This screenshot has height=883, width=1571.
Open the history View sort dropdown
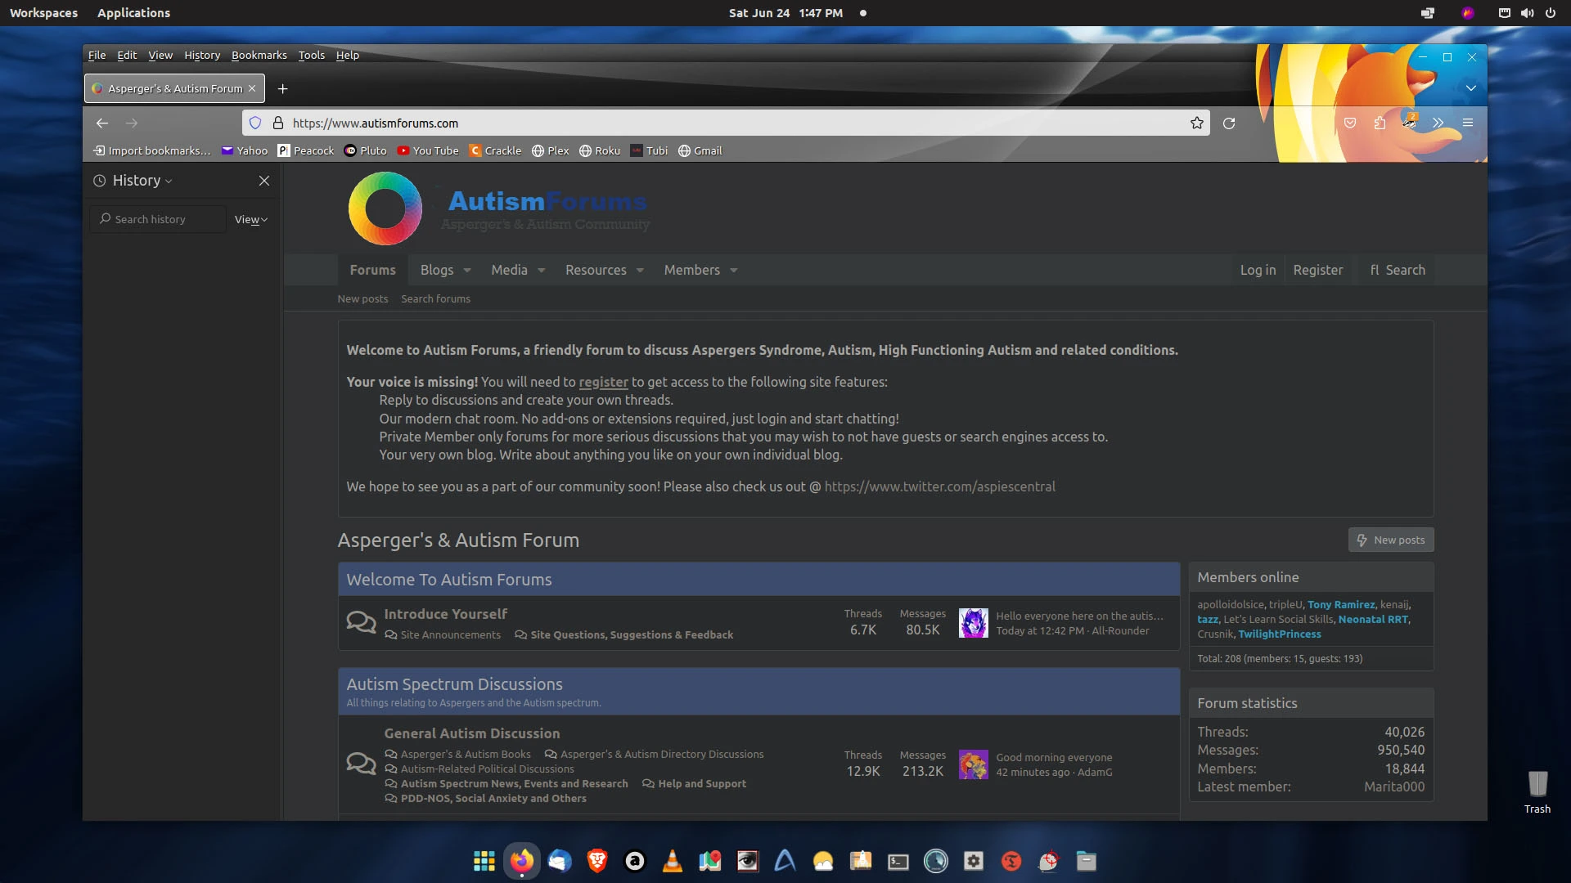click(x=251, y=219)
